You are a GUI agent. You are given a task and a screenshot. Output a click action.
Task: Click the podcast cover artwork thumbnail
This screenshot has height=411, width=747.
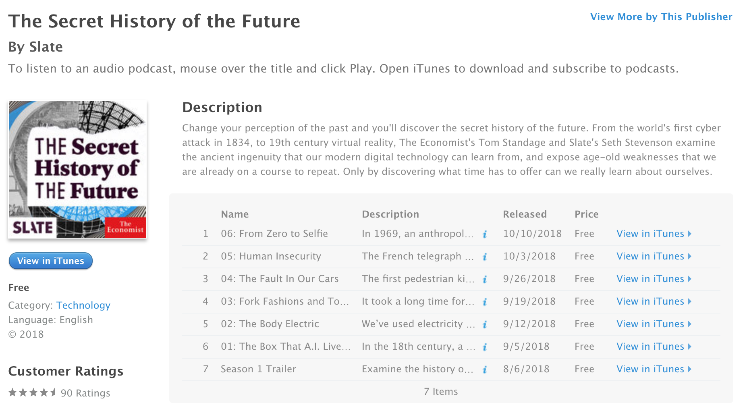click(77, 169)
